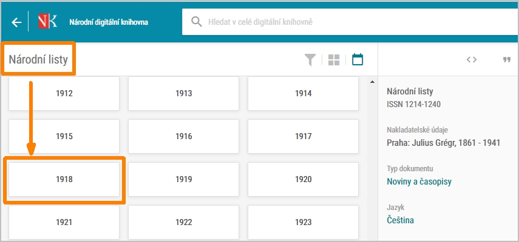
Task: Click Národní digitální knihovna title
Action: coord(109,22)
